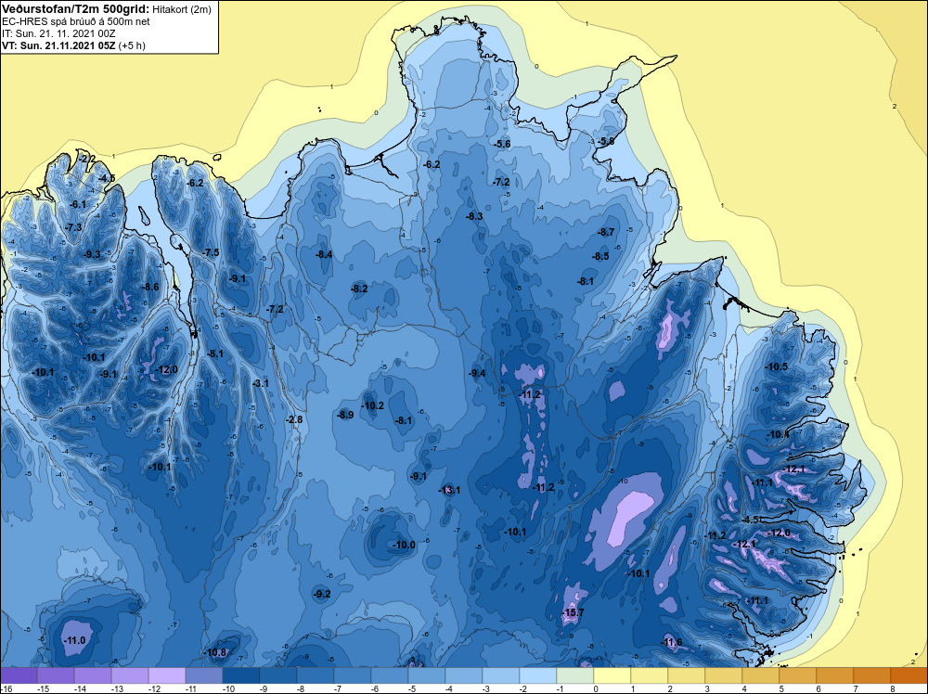Viewport: 928px width, 694px height.
Task: Click the -9.2 temperature label
Action: pyautogui.click(x=321, y=594)
